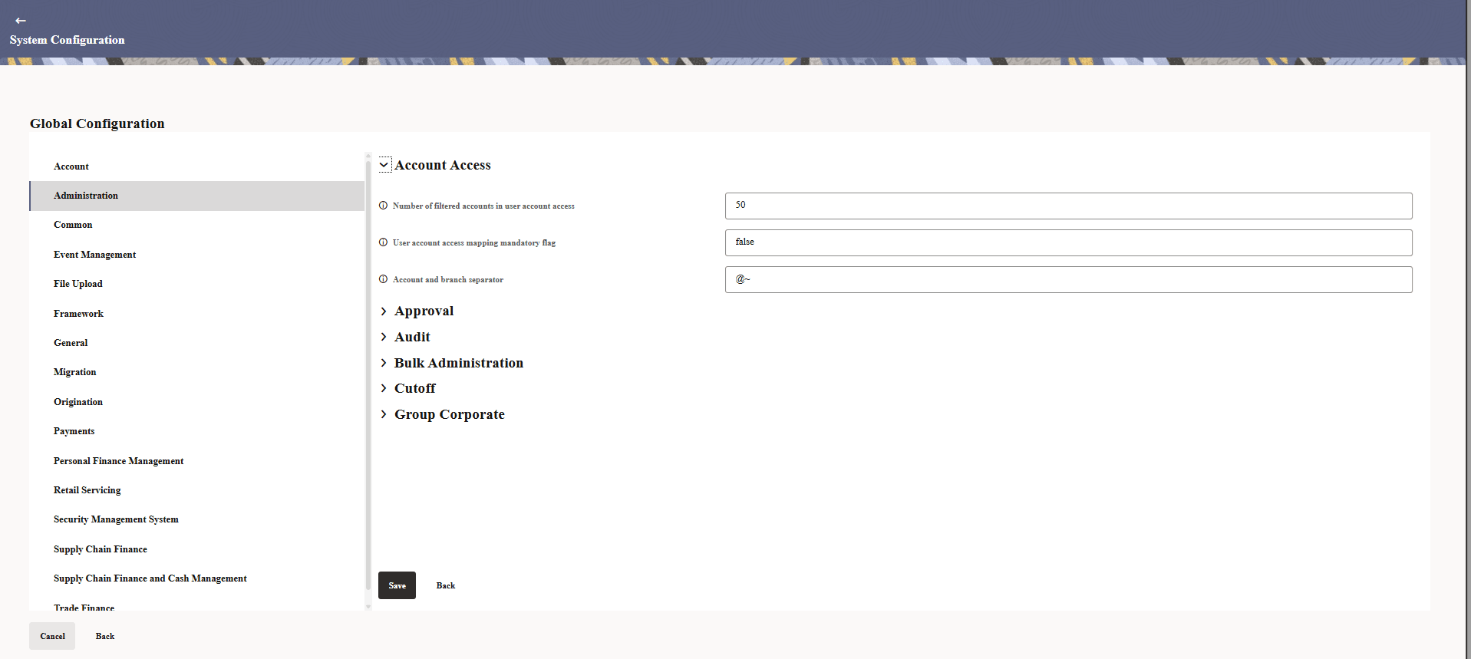The image size is (1471, 659).
Task: Expand the Approval section
Action: click(384, 311)
